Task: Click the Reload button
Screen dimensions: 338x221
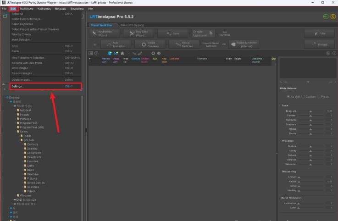Action: tap(319, 44)
